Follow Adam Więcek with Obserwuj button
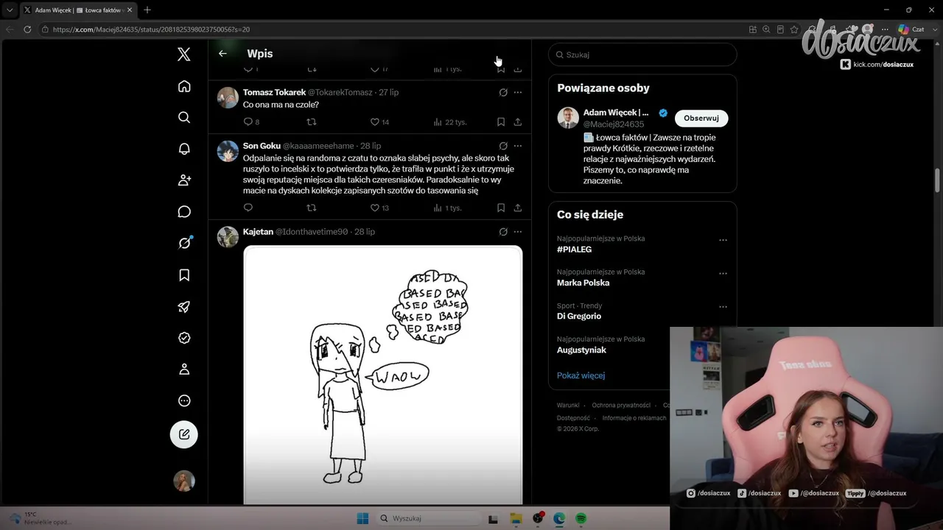This screenshot has height=530, width=943. (701, 119)
